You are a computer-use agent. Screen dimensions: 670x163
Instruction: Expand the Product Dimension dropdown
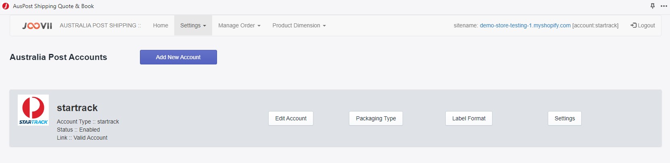(299, 25)
